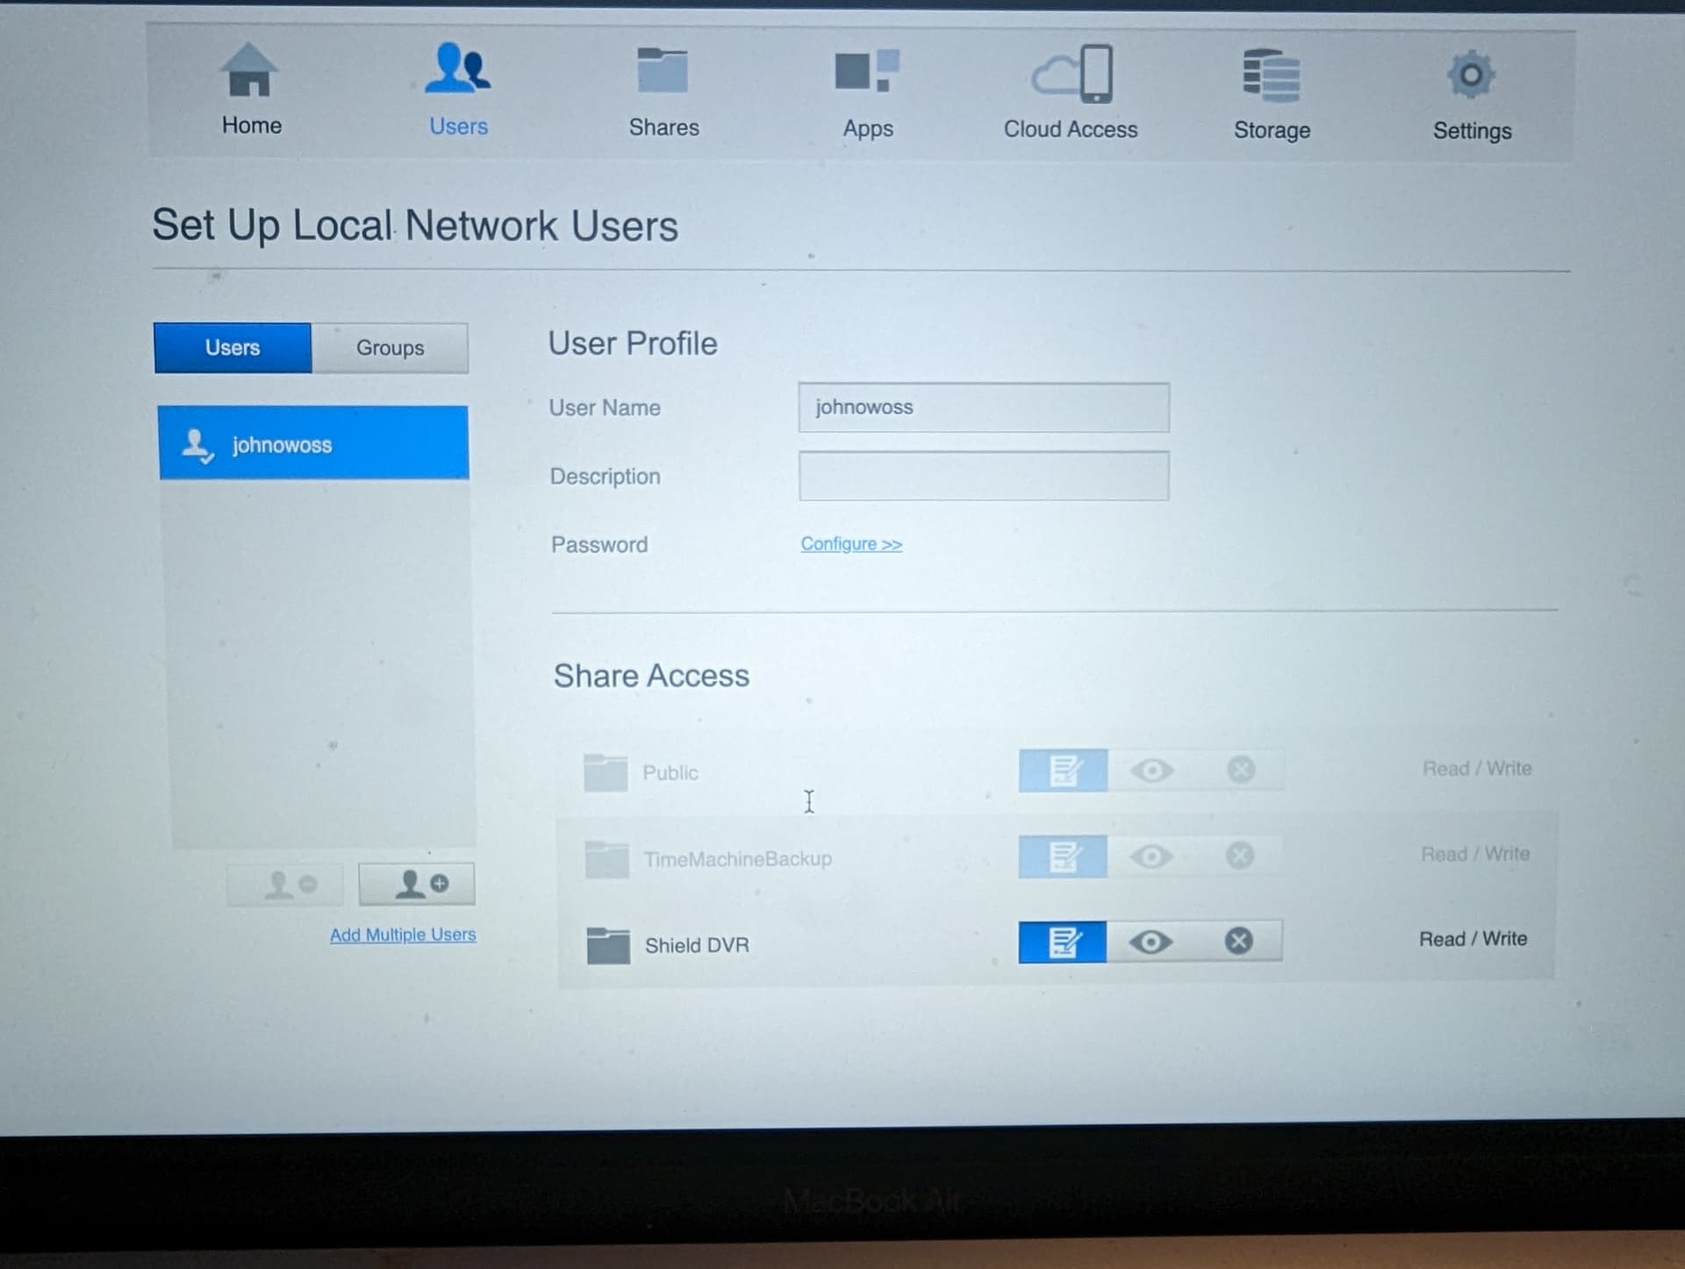Open the Storage drives icon
The image size is (1685, 1269).
pyautogui.click(x=1272, y=76)
